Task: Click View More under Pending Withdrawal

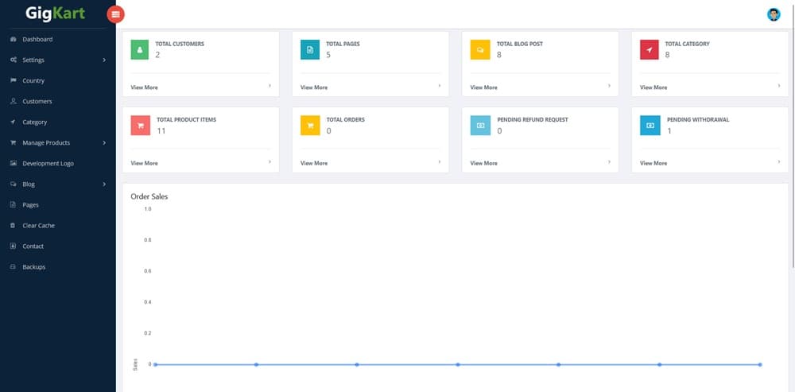Action: [653, 163]
